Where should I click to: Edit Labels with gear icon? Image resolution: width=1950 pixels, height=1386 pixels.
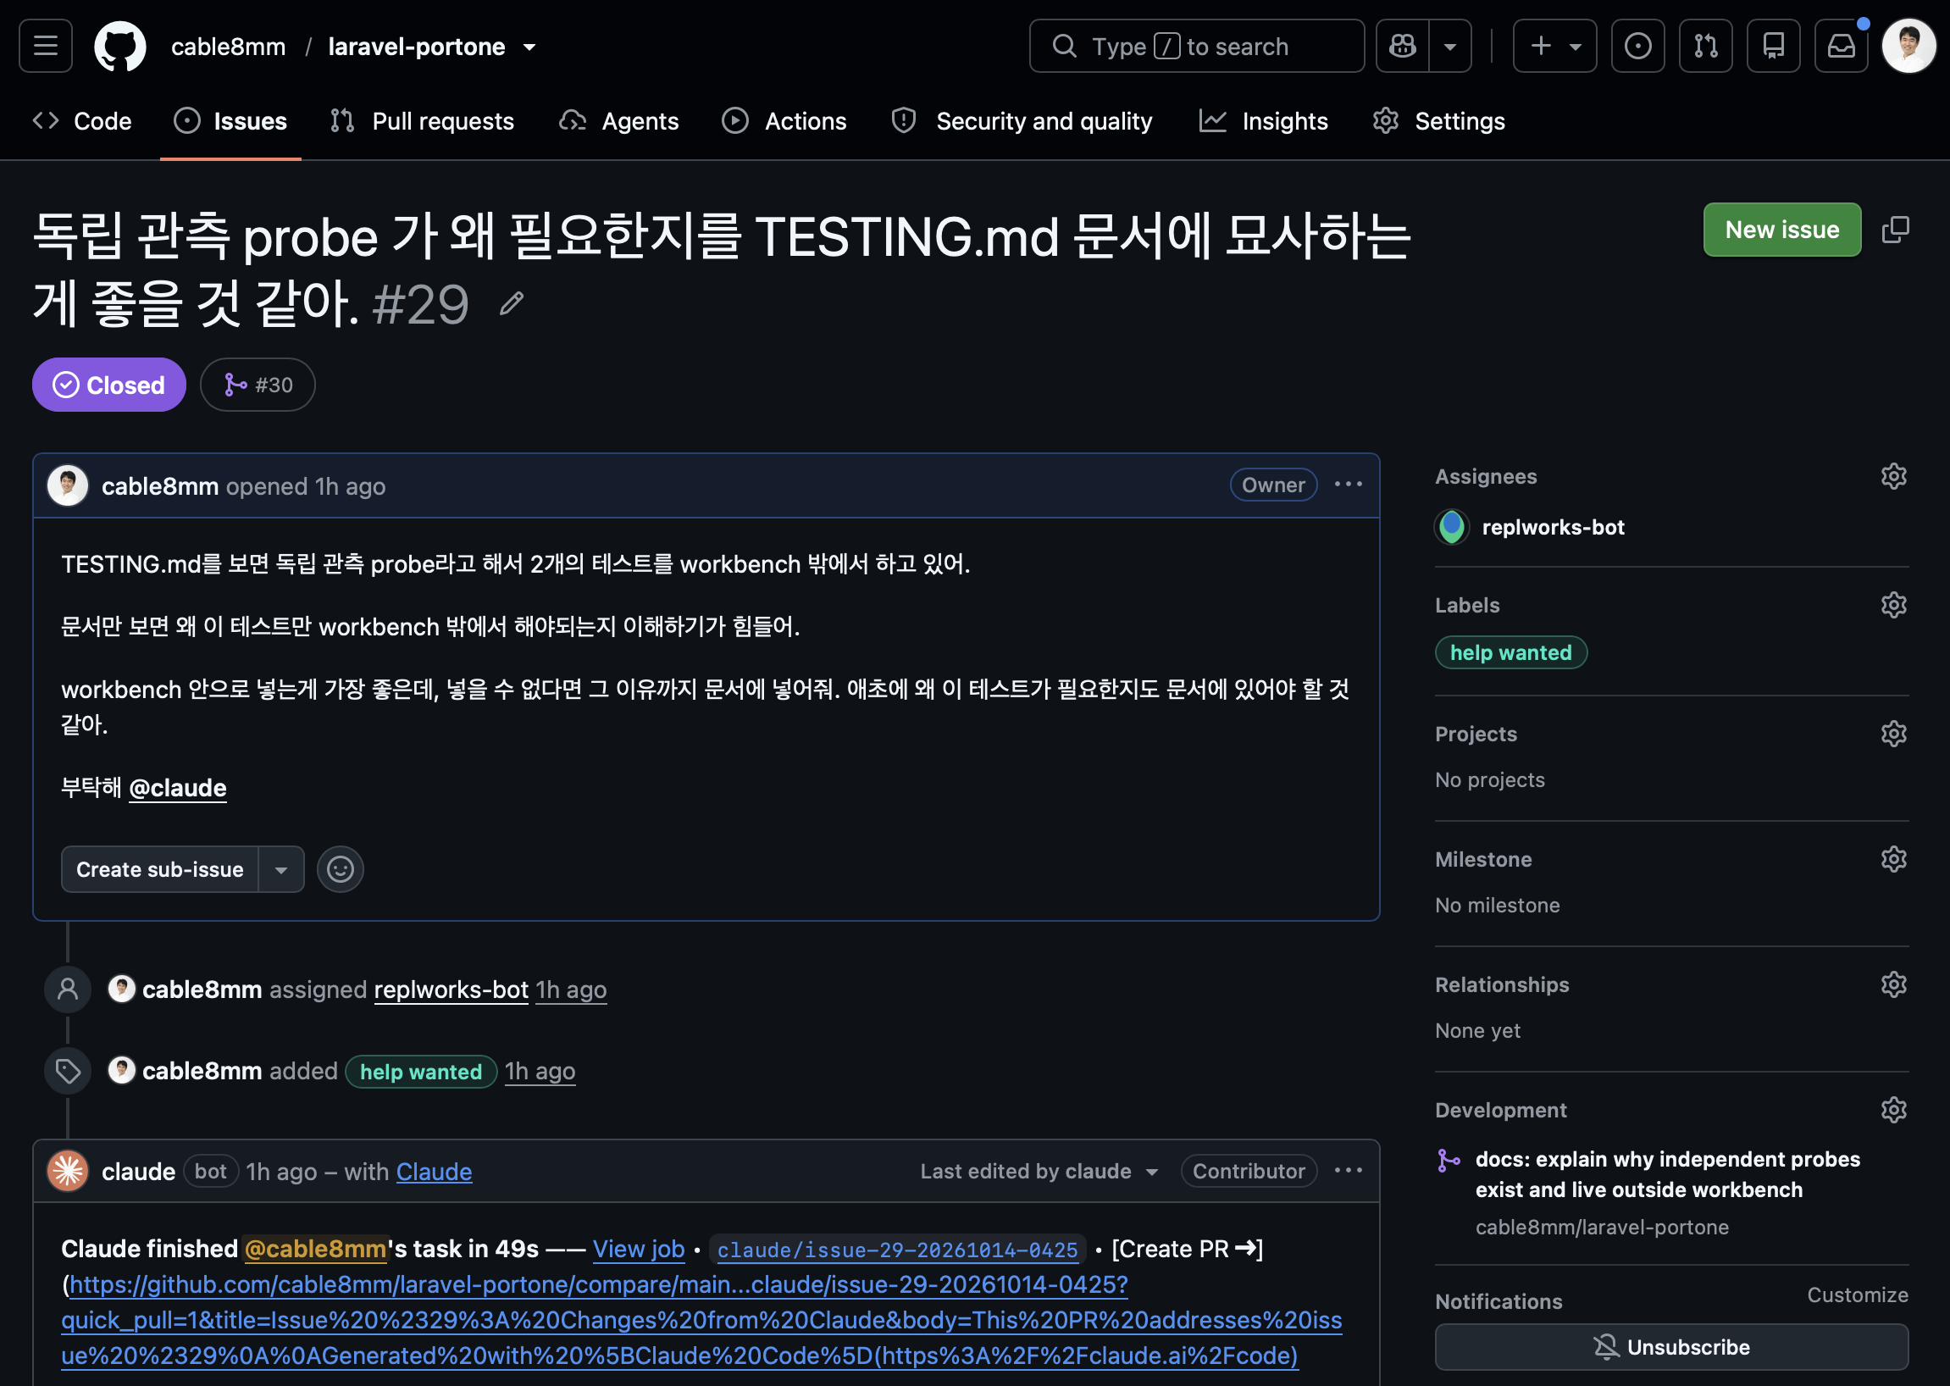tap(1894, 605)
